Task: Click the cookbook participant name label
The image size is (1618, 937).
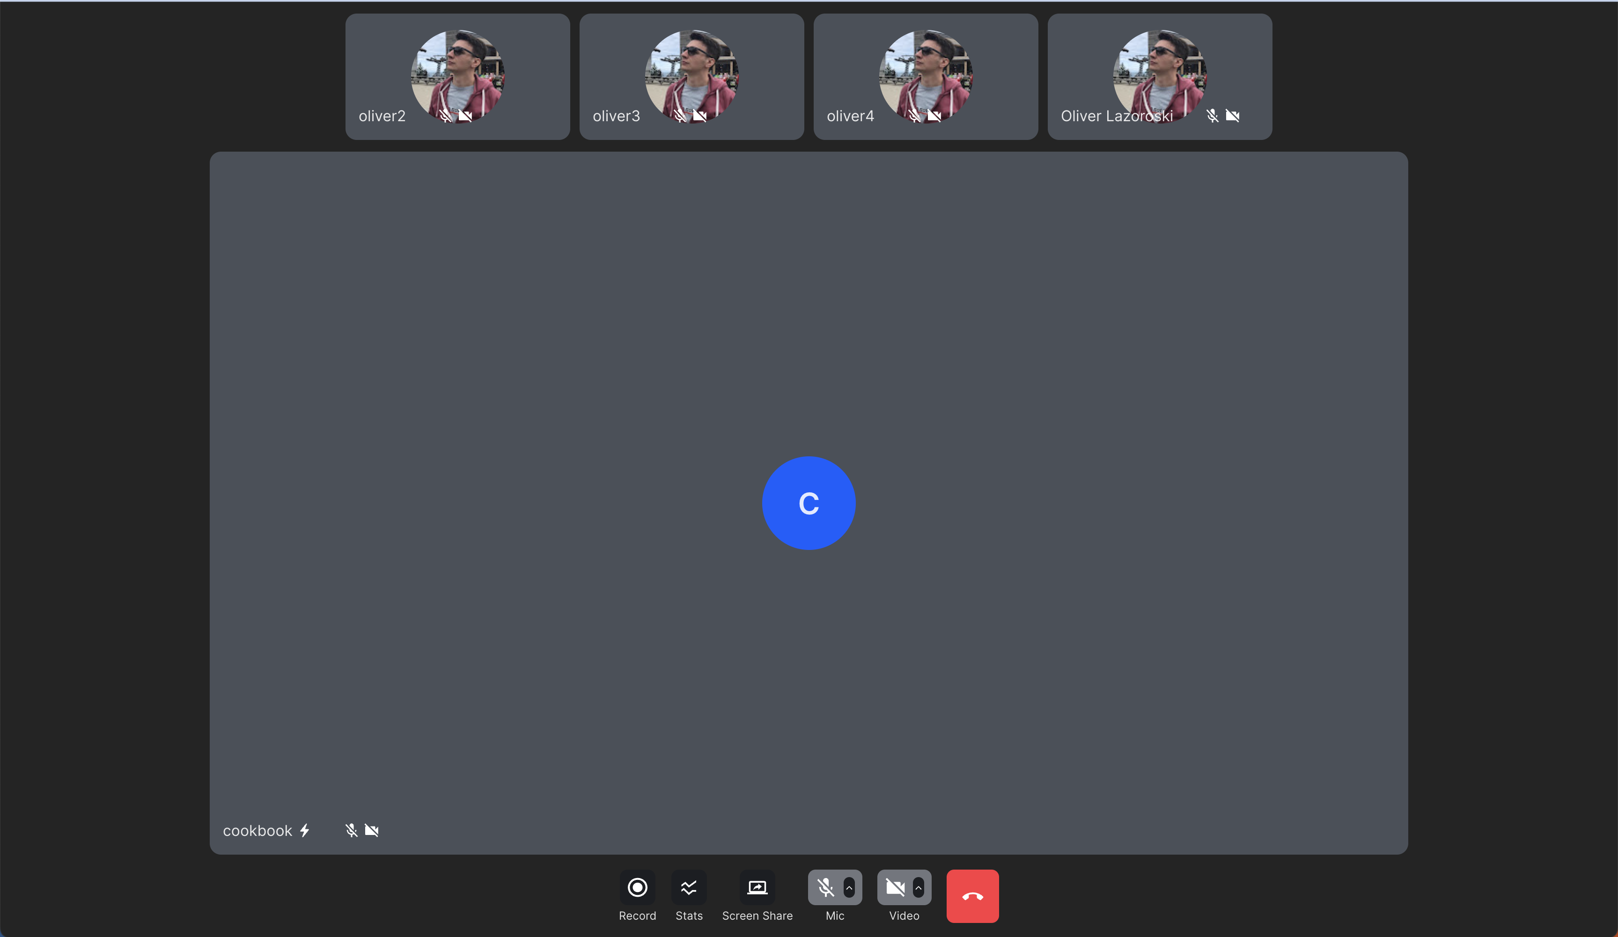Action: pyautogui.click(x=257, y=830)
